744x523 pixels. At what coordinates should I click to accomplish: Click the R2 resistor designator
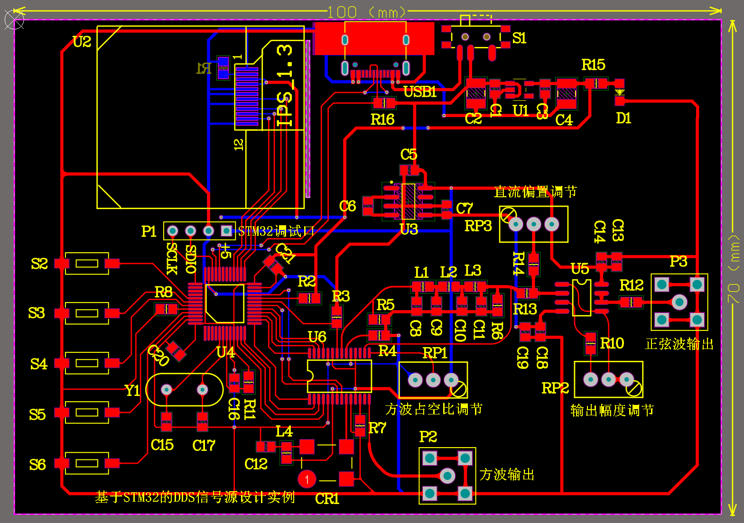pos(307,282)
